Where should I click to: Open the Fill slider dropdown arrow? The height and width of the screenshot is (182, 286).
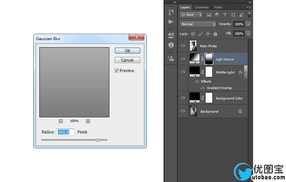(248, 34)
